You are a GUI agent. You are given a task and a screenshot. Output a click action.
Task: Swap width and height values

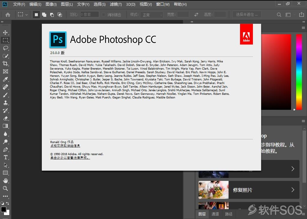[x=196, y=14]
